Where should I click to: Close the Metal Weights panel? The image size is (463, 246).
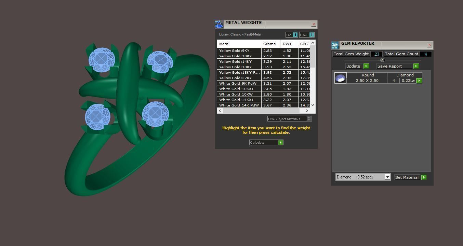tap(314, 24)
